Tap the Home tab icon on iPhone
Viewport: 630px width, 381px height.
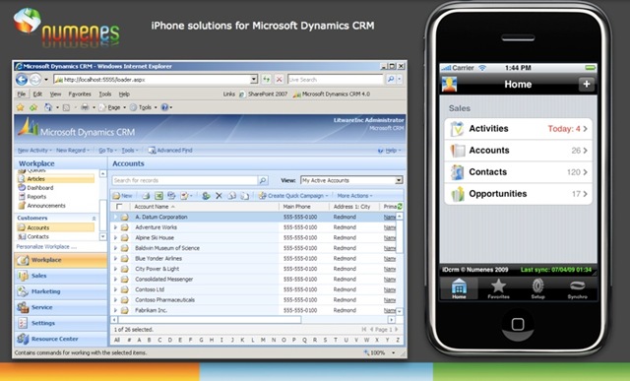459,288
